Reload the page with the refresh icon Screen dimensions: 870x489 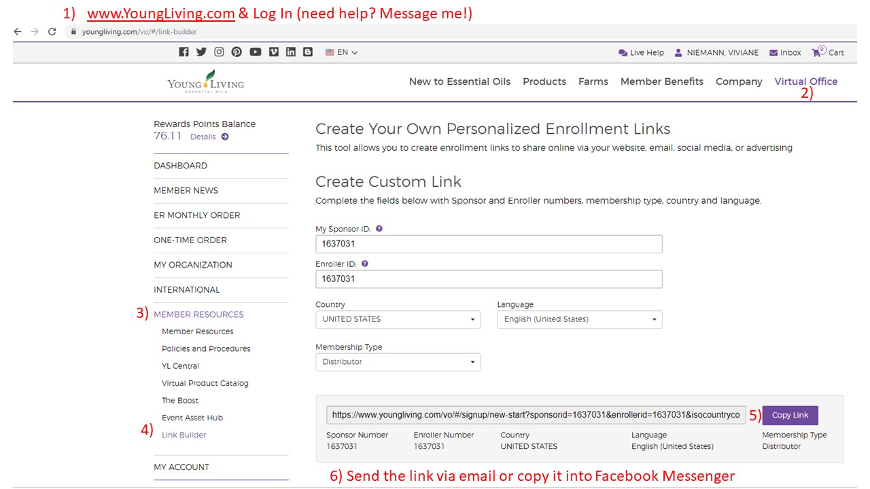[x=52, y=31]
